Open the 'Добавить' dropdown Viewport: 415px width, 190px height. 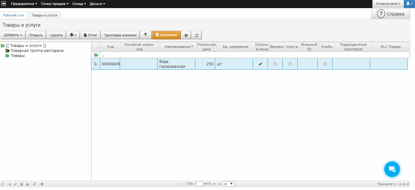tap(13, 35)
